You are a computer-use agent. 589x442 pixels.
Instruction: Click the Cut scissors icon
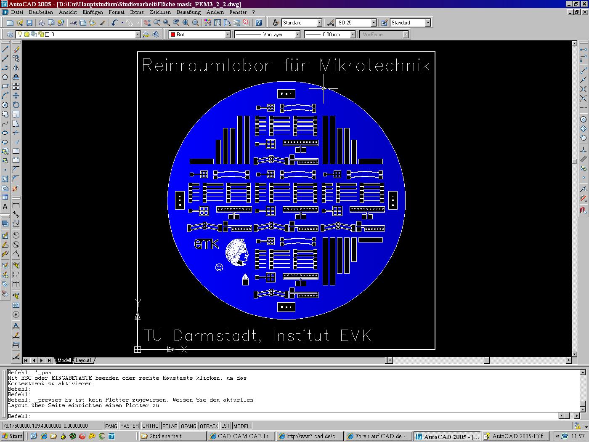click(x=73, y=23)
